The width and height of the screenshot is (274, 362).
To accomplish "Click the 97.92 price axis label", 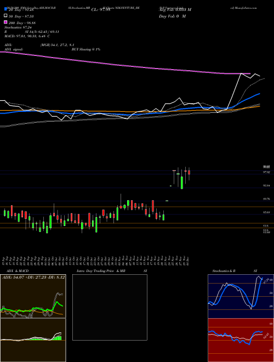I will (266, 172).
